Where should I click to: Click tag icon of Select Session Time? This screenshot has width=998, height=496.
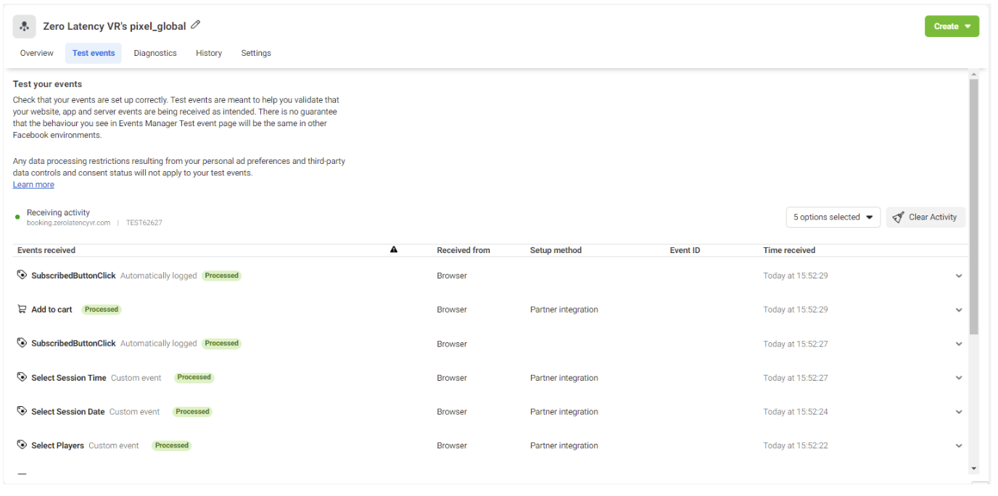tap(22, 377)
